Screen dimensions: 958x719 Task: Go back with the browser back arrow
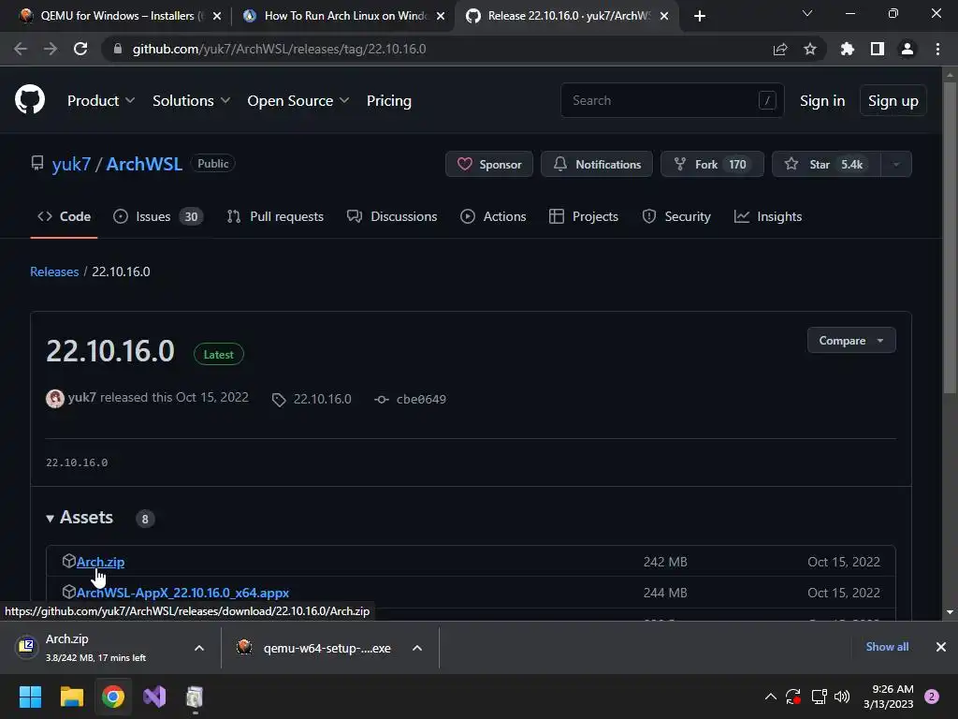[21, 49]
